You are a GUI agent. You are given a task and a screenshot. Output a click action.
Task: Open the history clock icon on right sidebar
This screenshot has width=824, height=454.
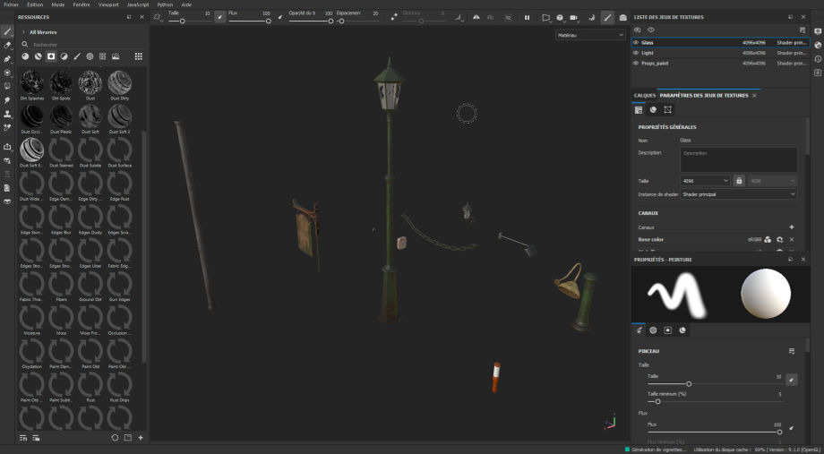[818, 59]
